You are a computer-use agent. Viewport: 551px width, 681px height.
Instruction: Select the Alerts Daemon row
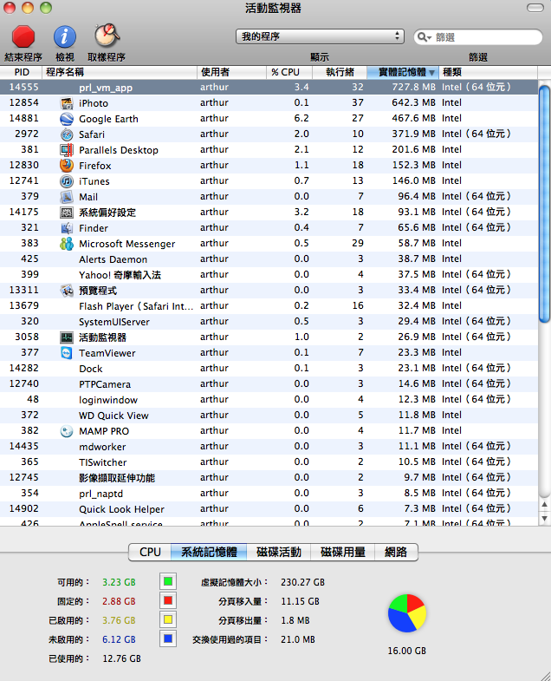[x=269, y=259]
